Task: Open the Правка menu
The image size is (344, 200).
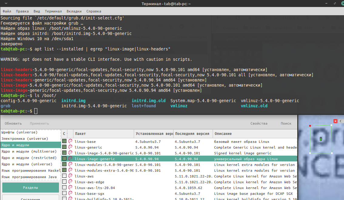Action: [x=22, y=11]
